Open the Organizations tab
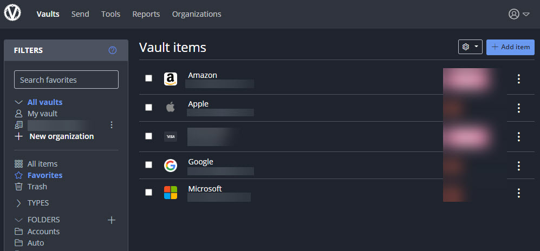540x251 pixels. [197, 14]
